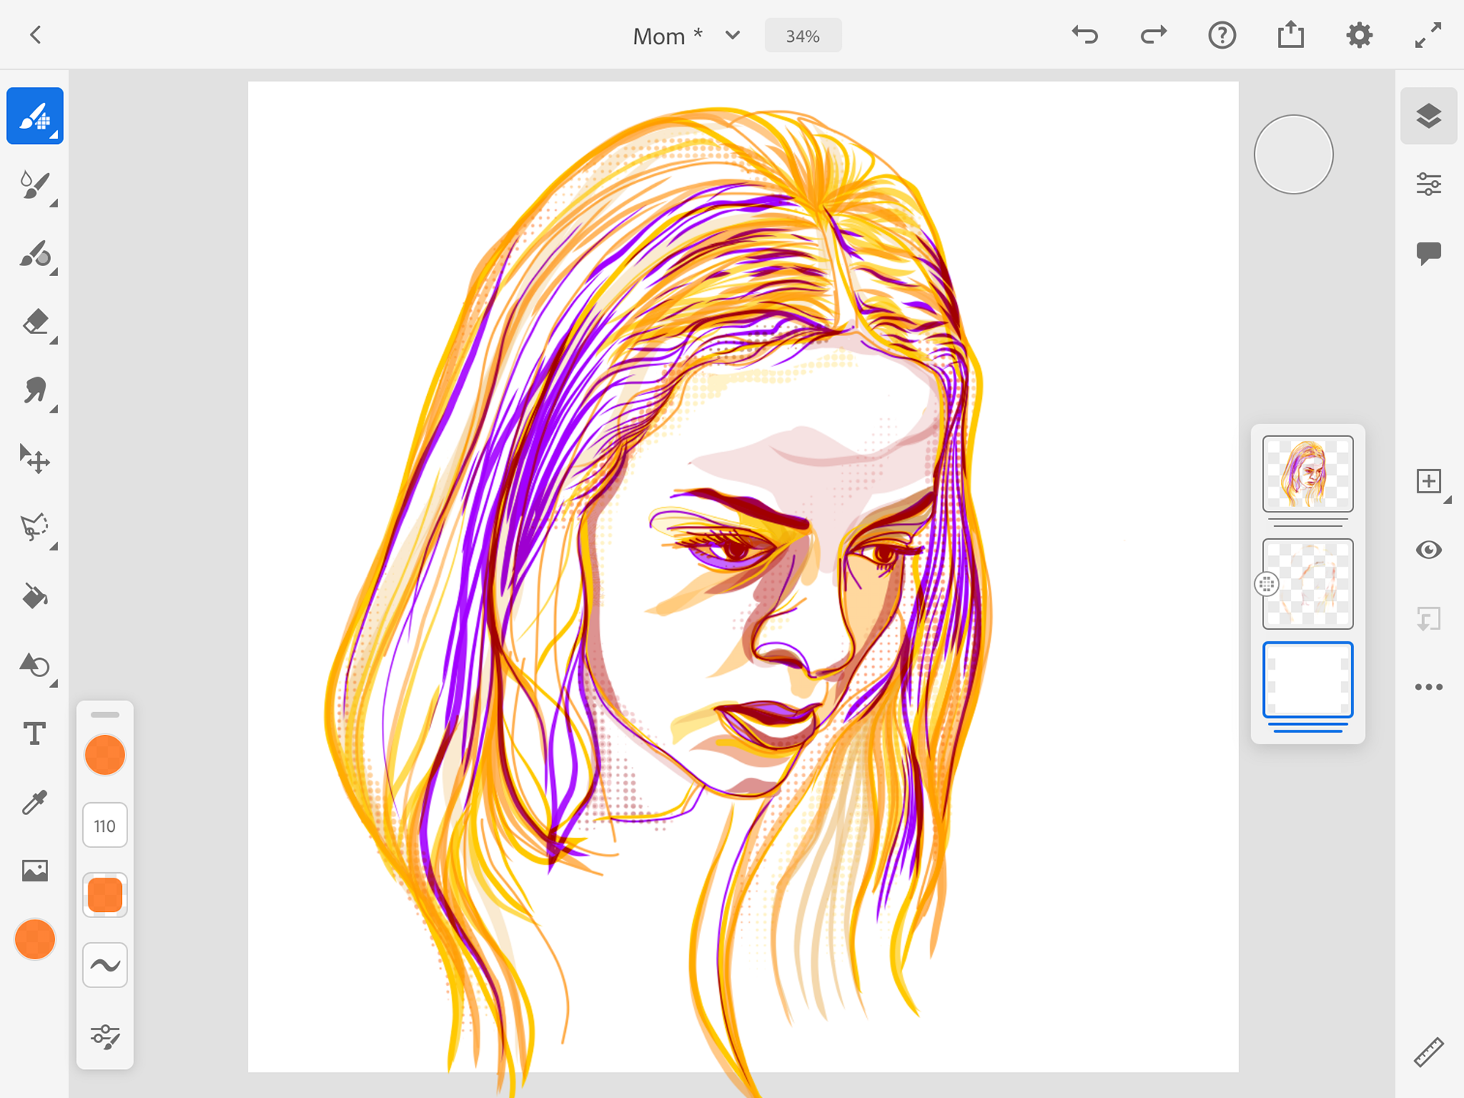Screen dimensions: 1464x1098
Task: Select the pixel brush tool
Action: tap(35, 116)
